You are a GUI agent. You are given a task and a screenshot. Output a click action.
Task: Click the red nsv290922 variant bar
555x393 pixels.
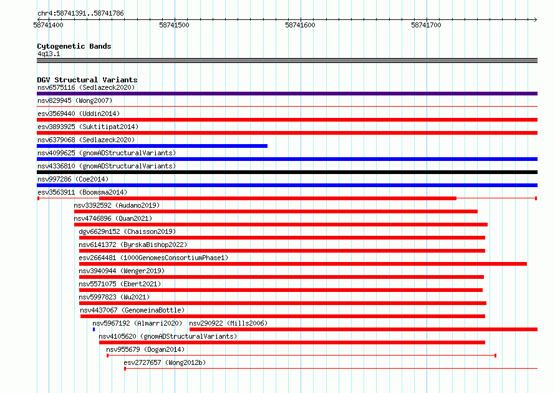(x=364, y=329)
